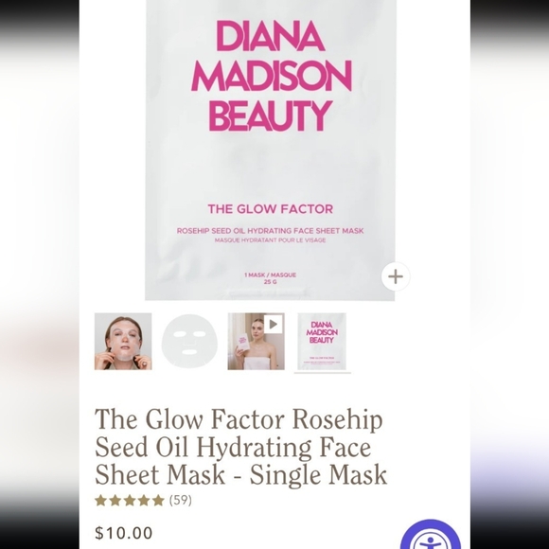Click the plus zoom icon on product image
This screenshot has width=549, height=549.
pyautogui.click(x=396, y=276)
